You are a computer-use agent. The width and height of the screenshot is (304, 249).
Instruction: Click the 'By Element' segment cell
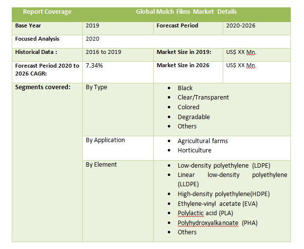click(101, 165)
